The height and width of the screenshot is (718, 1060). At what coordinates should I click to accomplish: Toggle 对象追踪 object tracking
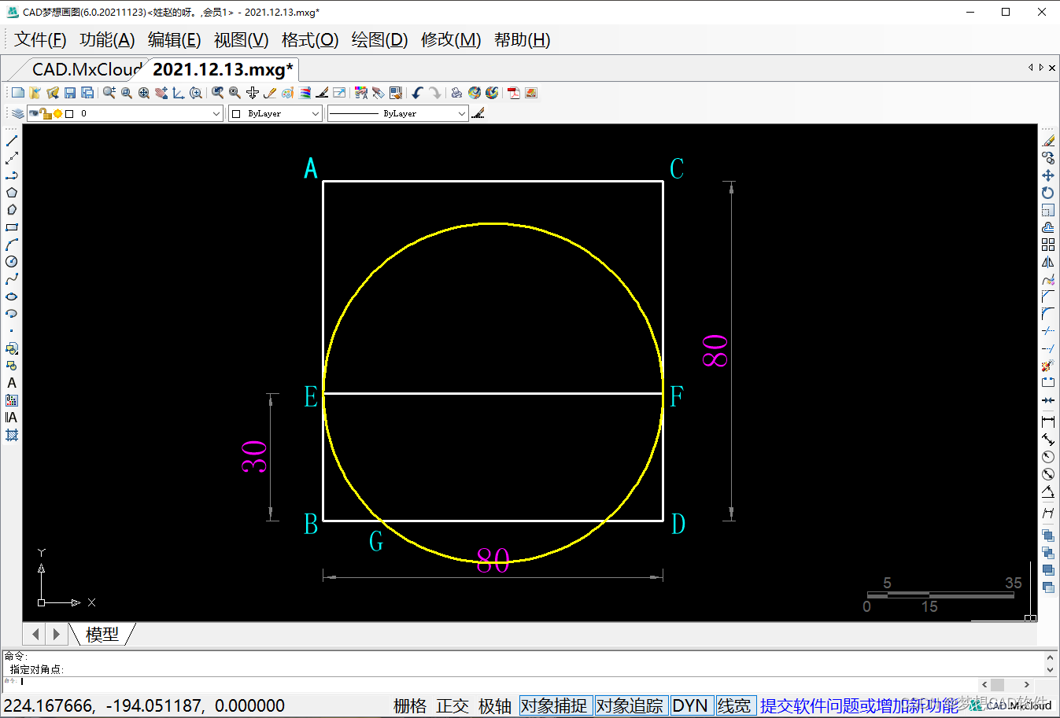pyautogui.click(x=630, y=705)
